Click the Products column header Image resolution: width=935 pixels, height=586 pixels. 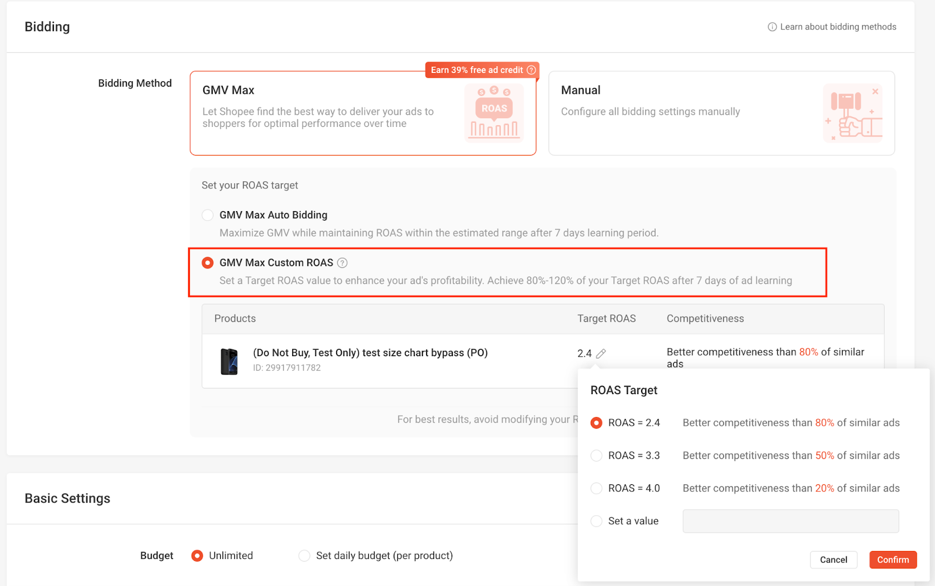[x=235, y=319]
